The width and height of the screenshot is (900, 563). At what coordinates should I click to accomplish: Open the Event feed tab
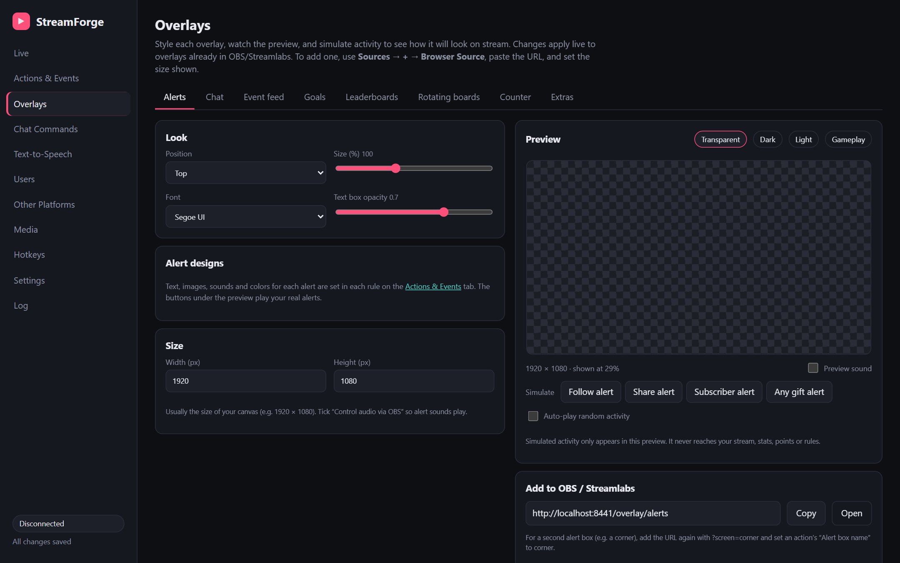click(x=264, y=97)
